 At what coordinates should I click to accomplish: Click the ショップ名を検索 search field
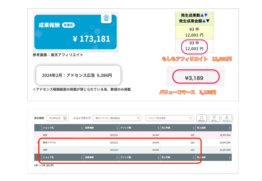point(168,118)
